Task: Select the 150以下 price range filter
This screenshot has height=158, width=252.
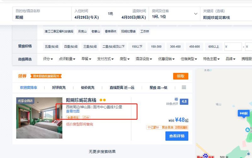Action: (137, 47)
